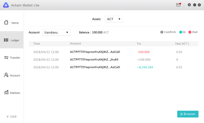This screenshot has width=204, height=123.
Task: Click the timestamp in the +8,356.284 row
Action: pos(46,67)
